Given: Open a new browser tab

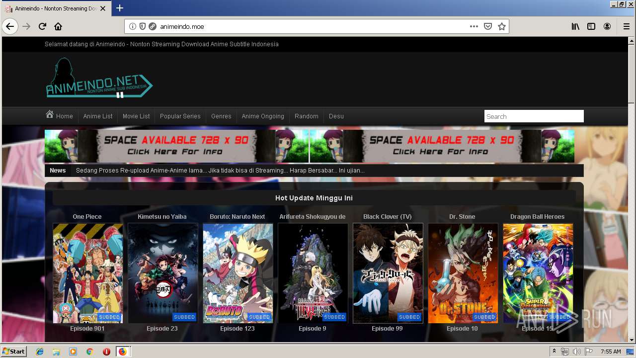Looking at the screenshot, I should click(120, 8).
